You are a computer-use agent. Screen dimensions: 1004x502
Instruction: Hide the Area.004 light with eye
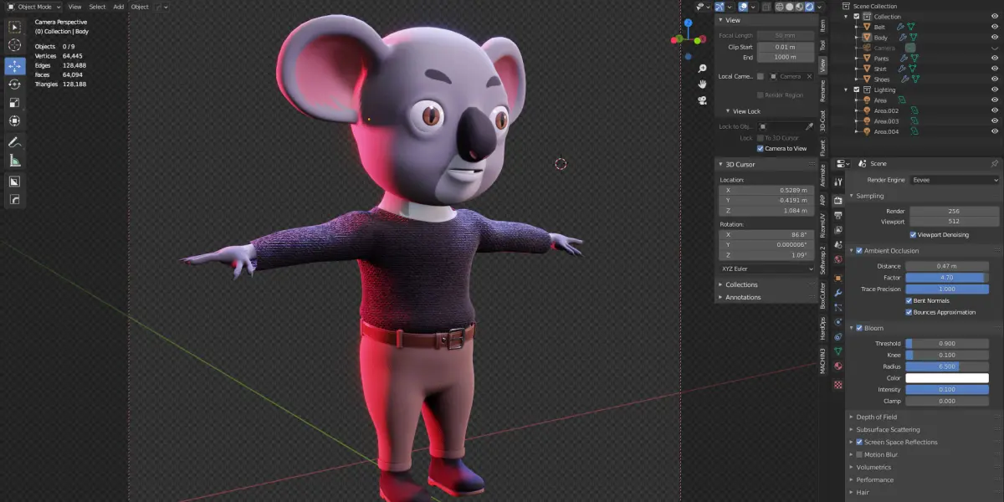coord(994,131)
